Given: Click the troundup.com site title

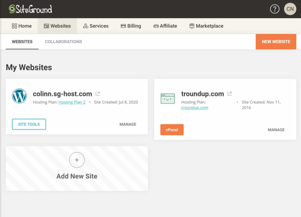Looking at the screenshot, I should click(203, 94).
